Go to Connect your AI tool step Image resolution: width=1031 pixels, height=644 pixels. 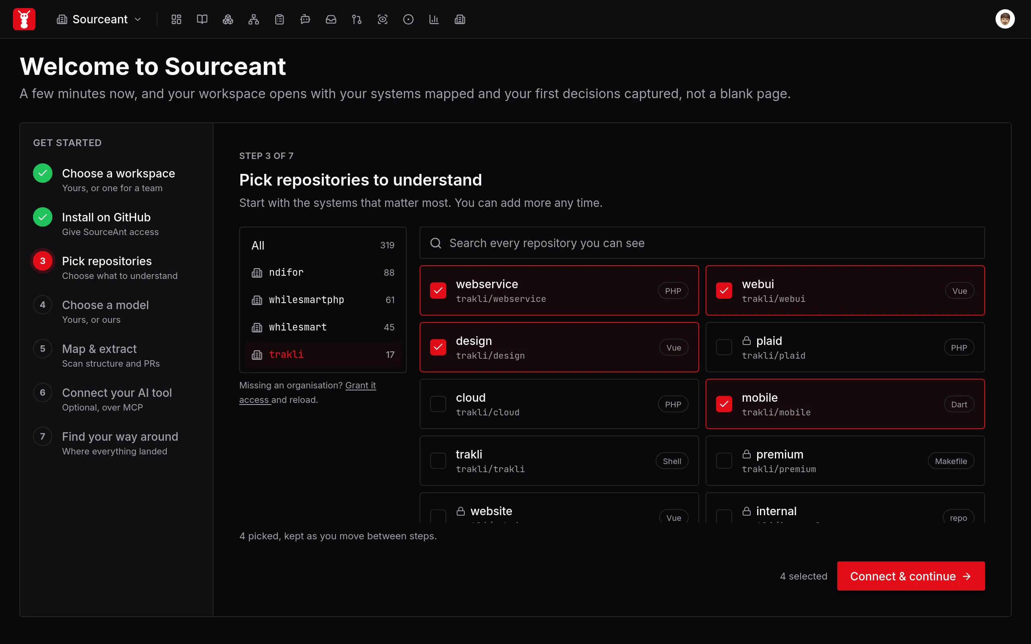point(117,399)
